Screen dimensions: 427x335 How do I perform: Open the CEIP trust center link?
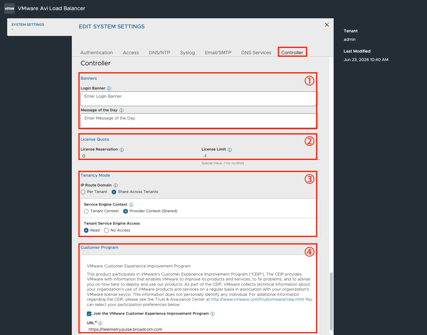pyautogui.click(x=258, y=299)
